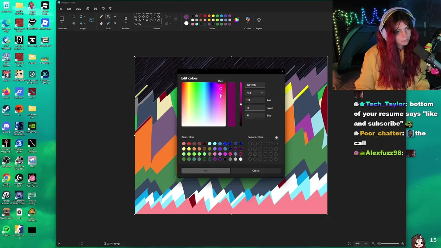The width and height of the screenshot is (441, 248).
Task: Click the heart shape in Shapes gallery
Action: (x=136, y=24)
